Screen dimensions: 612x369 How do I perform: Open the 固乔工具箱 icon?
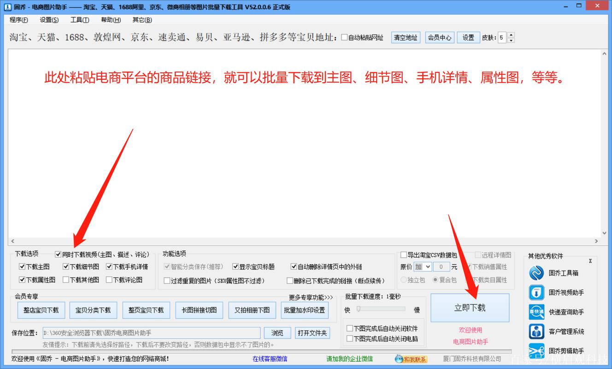[x=536, y=273]
